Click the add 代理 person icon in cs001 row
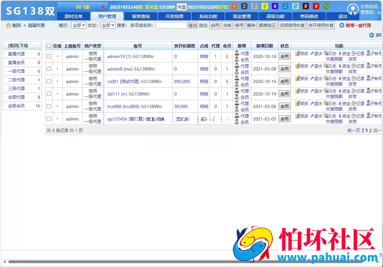Image resolution: width=383 pixels, height=267 pixels. click(237, 78)
